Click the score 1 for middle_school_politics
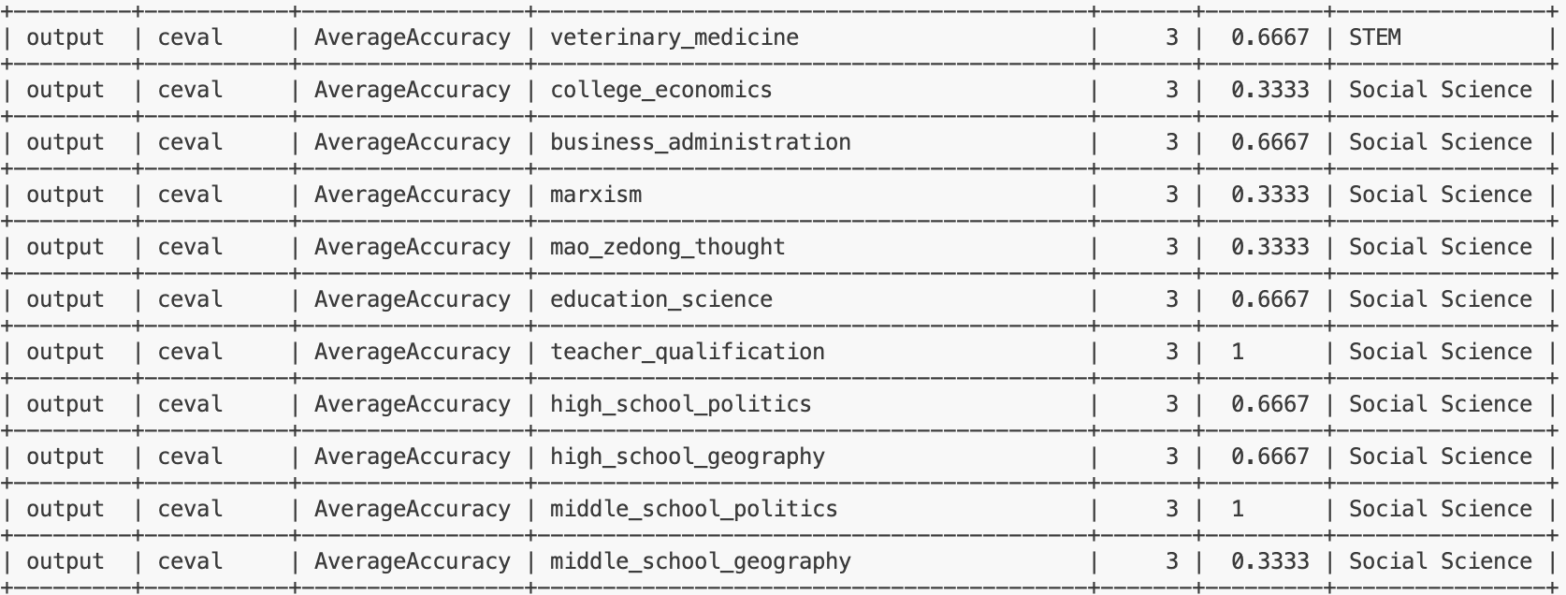The width and height of the screenshot is (1566, 595). click(x=1238, y=509)
